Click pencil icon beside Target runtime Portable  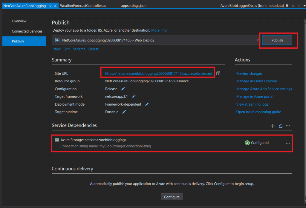[x=124, y=112]
